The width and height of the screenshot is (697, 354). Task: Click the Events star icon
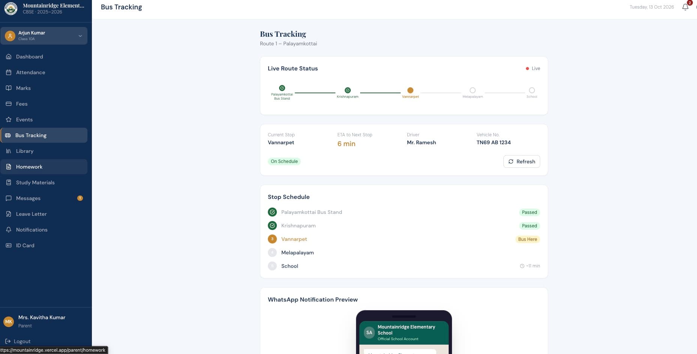pos(9,119)
